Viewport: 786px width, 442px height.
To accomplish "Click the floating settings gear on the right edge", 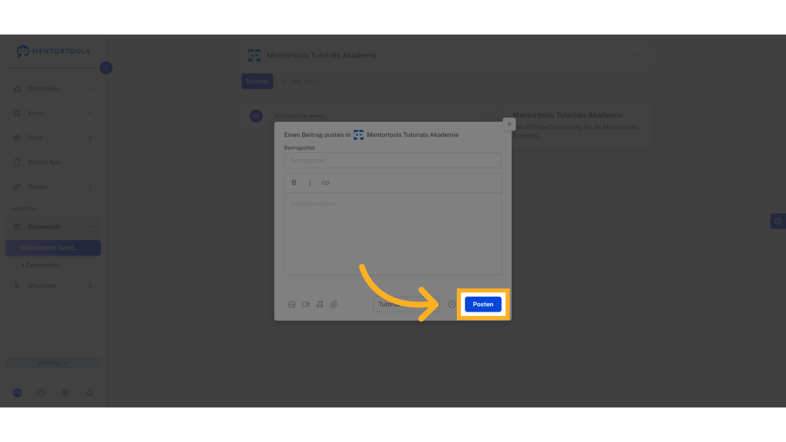I will (x=778, y=221).
